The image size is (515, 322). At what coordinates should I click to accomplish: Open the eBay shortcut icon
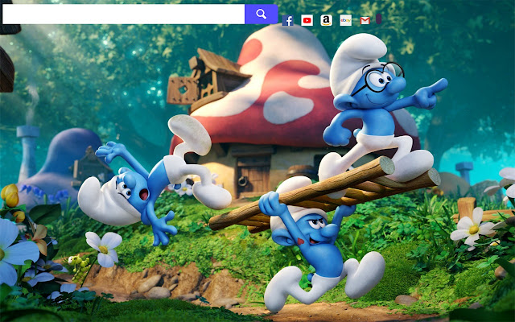point(345,20)
